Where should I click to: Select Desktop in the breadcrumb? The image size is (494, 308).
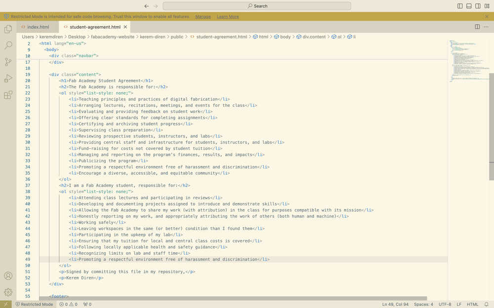point(77,37)
